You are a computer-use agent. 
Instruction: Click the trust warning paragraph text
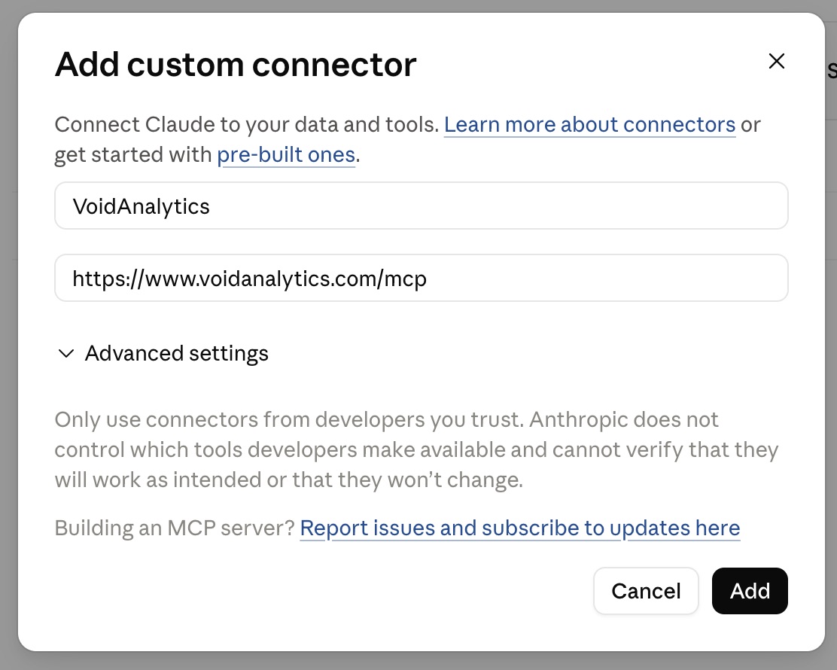(x=416, y=449)
